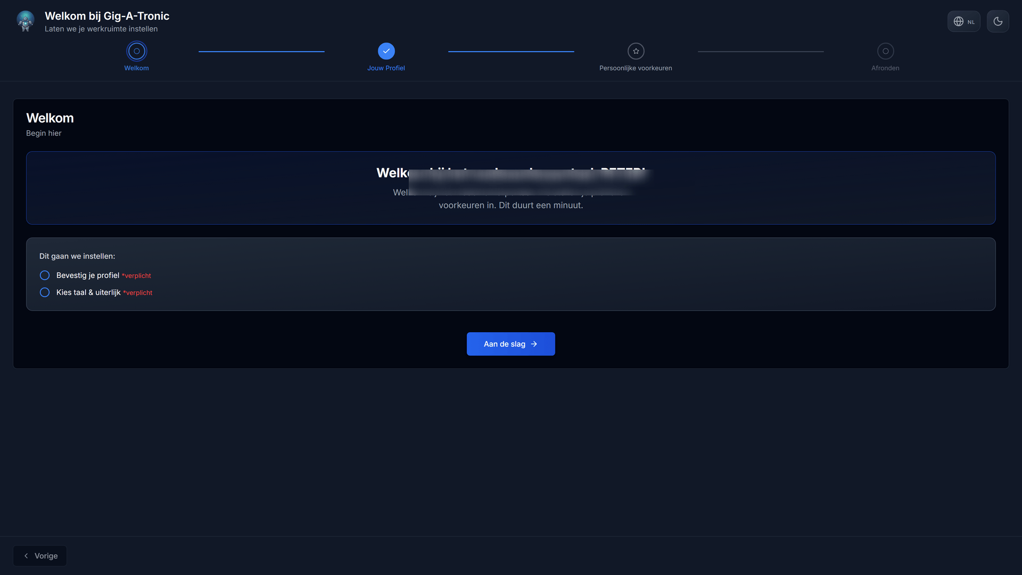Image resolution: width=1022 pixels, height=575 pixels.
Task: Click the '*verplicht' tag beside Kies taal & uiterlijk
Action: click(137, 293)
